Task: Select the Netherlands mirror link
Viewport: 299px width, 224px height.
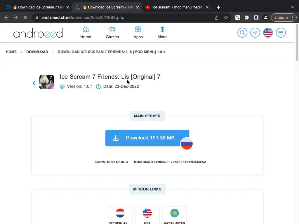Action: 120,215
